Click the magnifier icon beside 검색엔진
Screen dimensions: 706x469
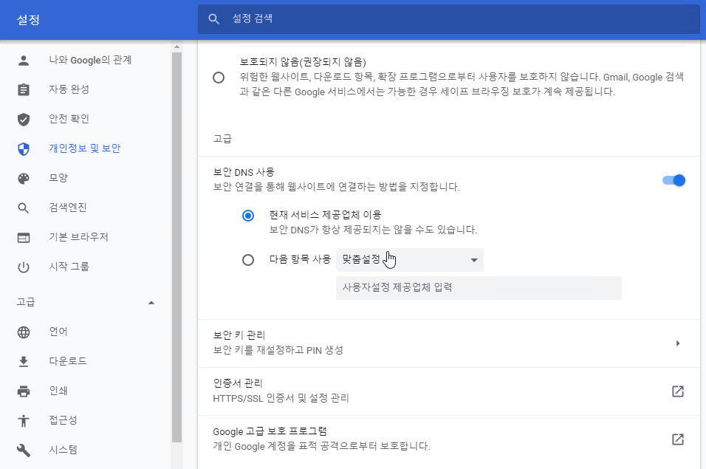pyautogui.click(x=24, y=208)
